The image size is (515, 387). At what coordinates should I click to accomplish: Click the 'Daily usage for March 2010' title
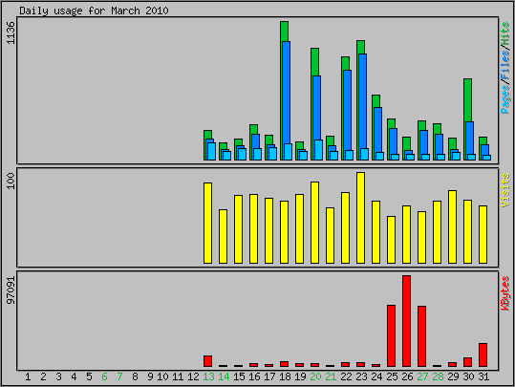point(94,11)
